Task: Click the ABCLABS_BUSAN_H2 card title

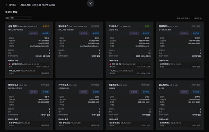Action: 63,26
